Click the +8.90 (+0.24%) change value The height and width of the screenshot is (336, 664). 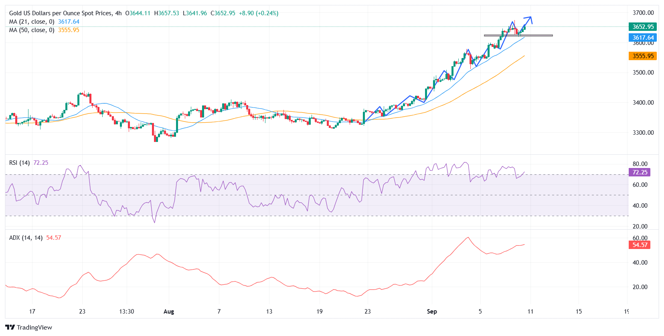[259, 13]
